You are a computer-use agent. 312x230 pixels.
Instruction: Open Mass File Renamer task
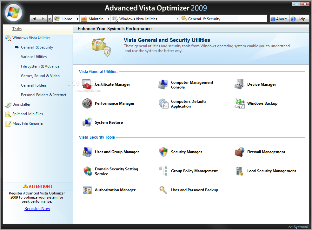[x=28, y=123]
